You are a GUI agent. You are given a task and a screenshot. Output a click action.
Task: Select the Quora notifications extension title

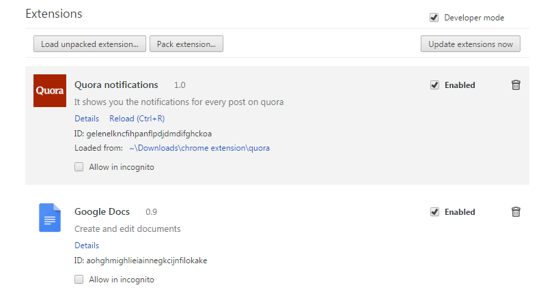(116, 85)
